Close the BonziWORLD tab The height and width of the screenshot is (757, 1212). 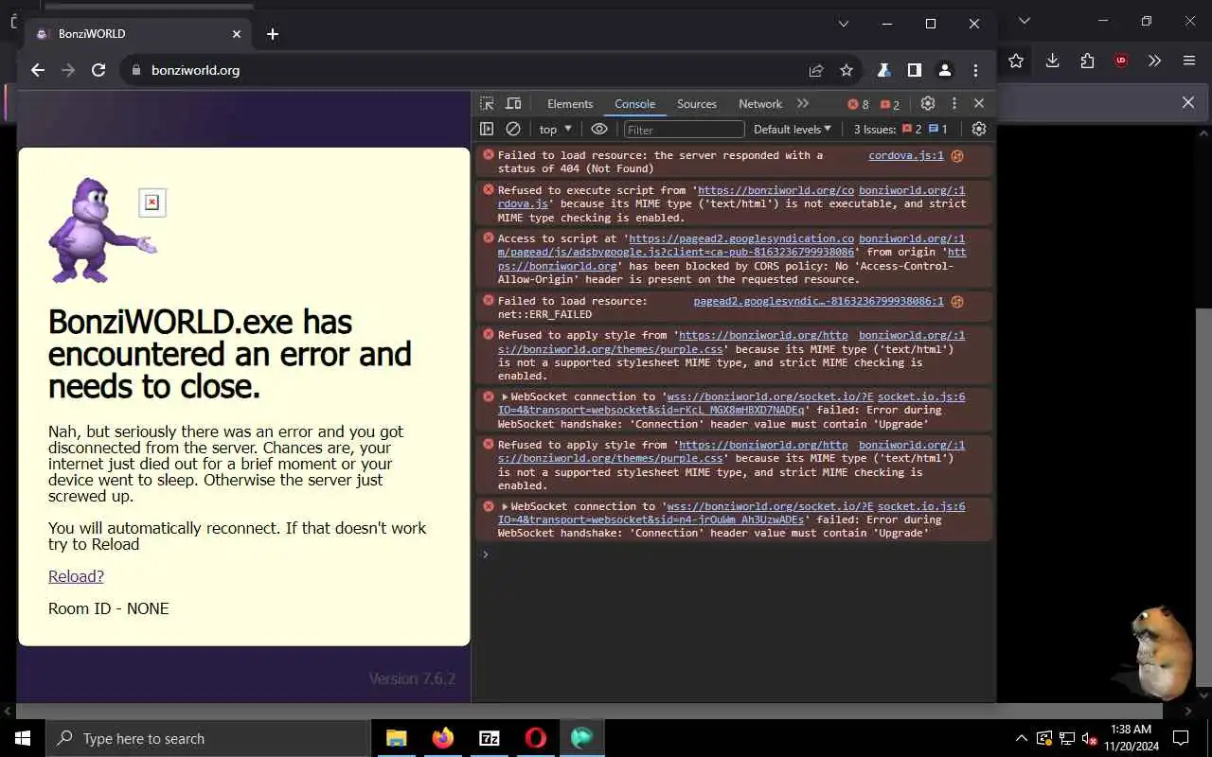click(x=237, y=34)
